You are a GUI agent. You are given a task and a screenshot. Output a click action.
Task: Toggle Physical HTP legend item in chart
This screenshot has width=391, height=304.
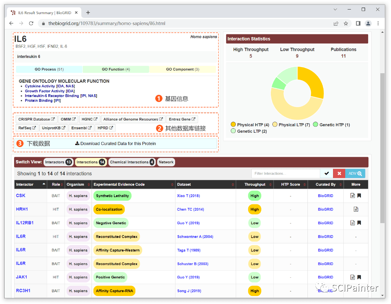(x=250, y=125)
